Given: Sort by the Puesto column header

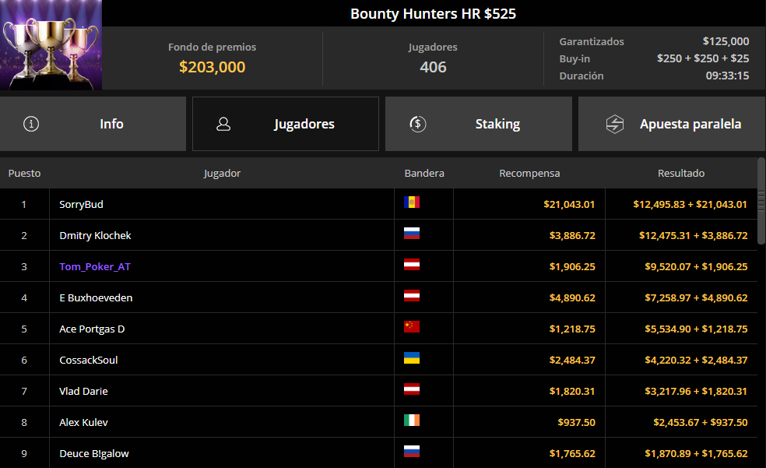Looking at the screenshot, I should [x=24, y=174].
